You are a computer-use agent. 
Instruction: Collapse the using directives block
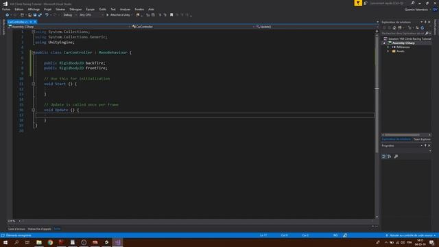34,32
